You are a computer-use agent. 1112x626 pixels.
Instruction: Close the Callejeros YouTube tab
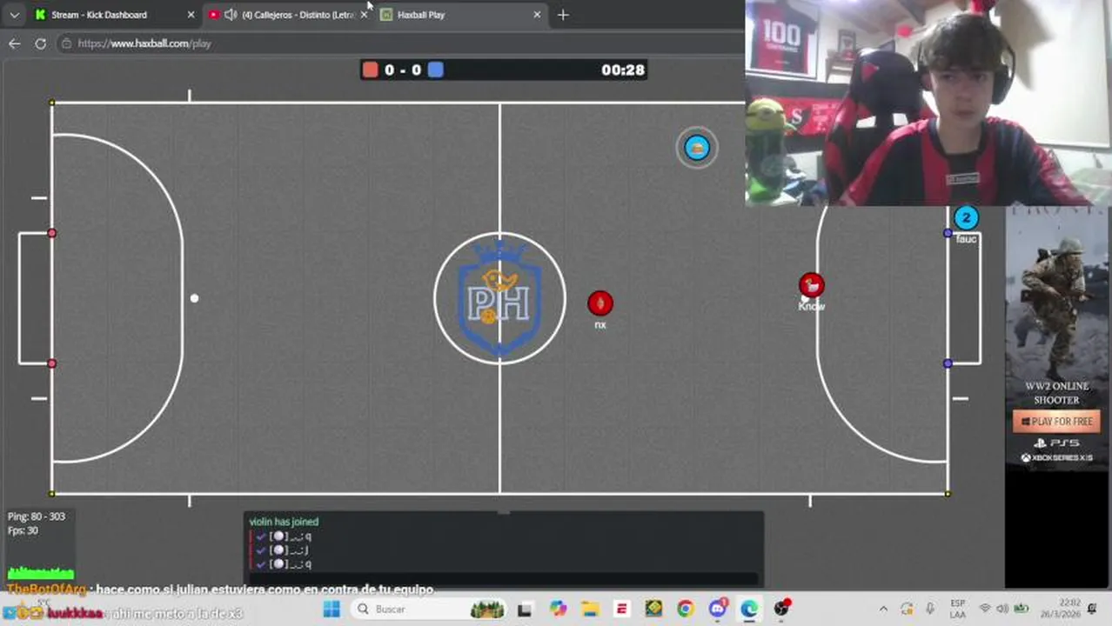tap(364, 15)
